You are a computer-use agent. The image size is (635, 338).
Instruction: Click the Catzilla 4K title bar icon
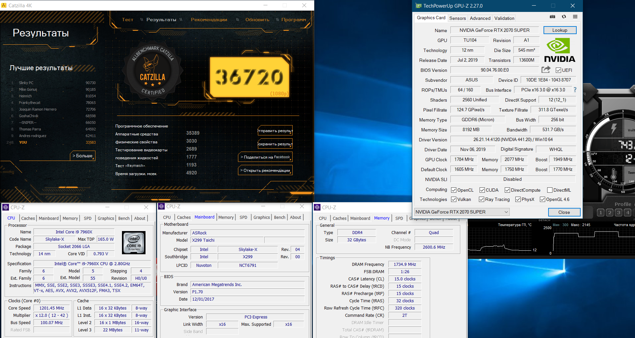click(4, 5)
